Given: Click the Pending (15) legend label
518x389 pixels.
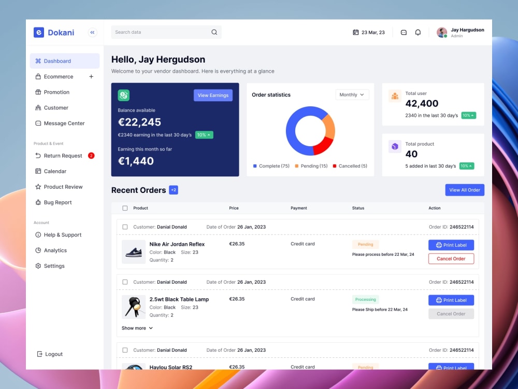Looking at the screenshot, I should click(x=314, y=166).
